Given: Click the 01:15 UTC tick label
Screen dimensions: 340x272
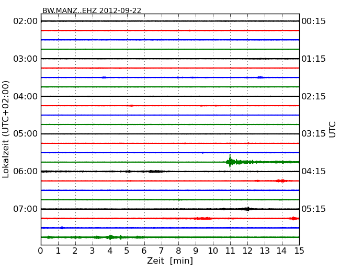Looking at the screenshot, I should point(313,59).
